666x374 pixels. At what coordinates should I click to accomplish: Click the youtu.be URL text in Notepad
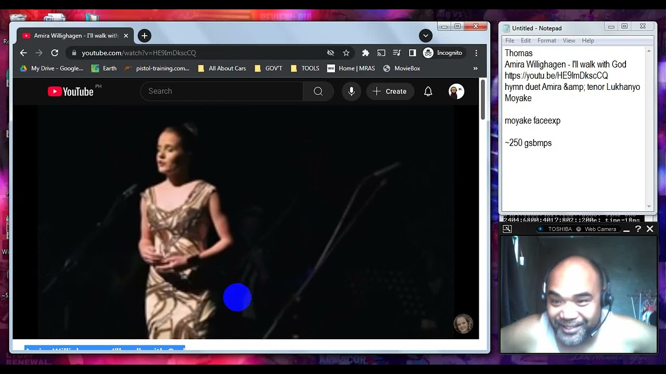click(556, 75)
